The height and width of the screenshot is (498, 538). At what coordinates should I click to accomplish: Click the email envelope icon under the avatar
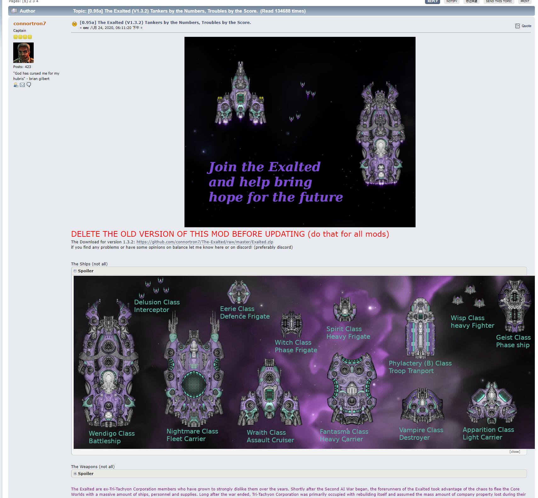pyautogui.click(x=22, y=85)
